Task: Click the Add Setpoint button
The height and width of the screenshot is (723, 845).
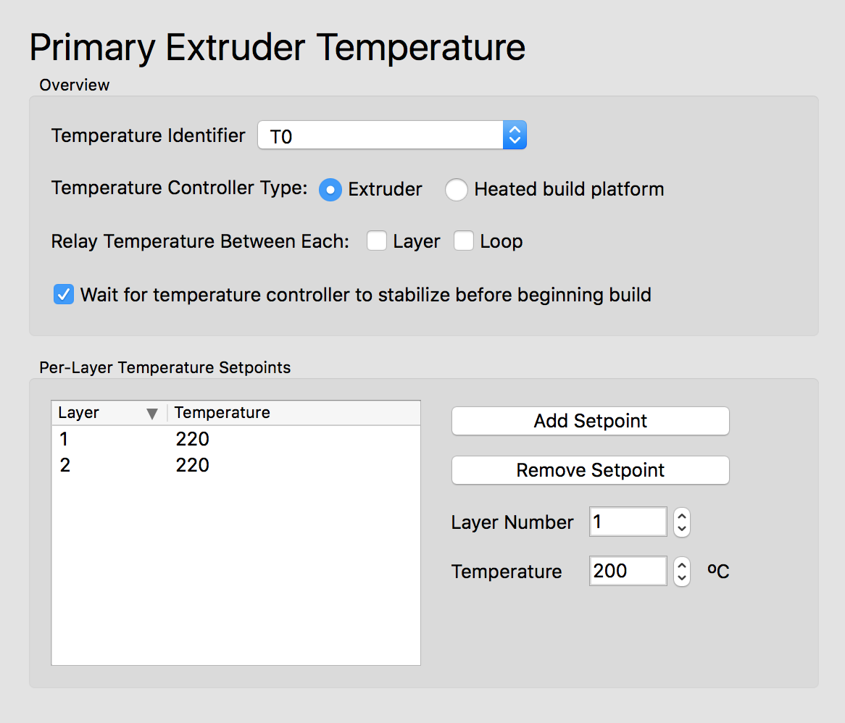Action: 590,421
